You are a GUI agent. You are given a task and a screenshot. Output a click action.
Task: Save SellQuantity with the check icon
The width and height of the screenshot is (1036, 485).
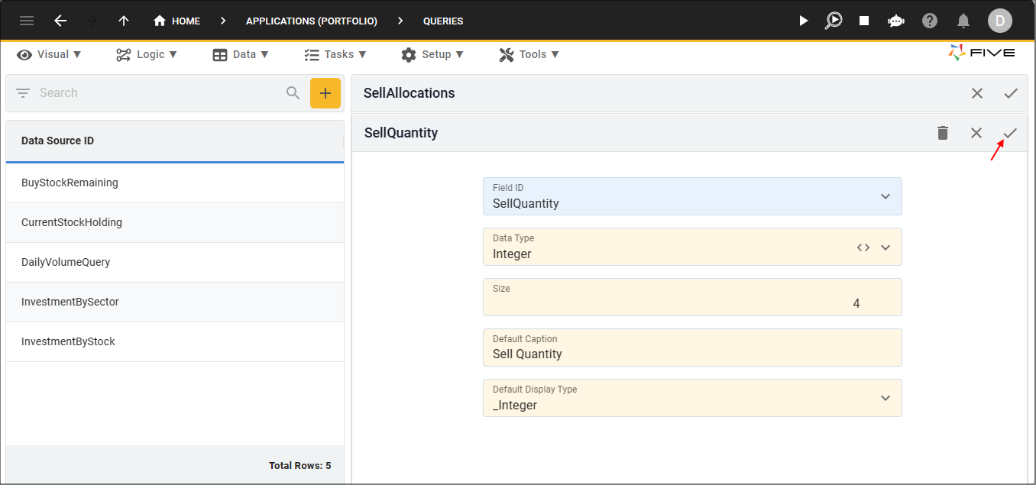pos(1010,133)
